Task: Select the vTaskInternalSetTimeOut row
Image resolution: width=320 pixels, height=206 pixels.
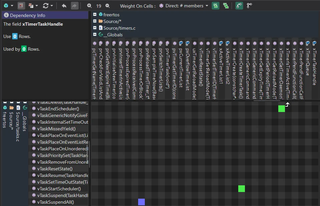Action: (x=59, y=122)
